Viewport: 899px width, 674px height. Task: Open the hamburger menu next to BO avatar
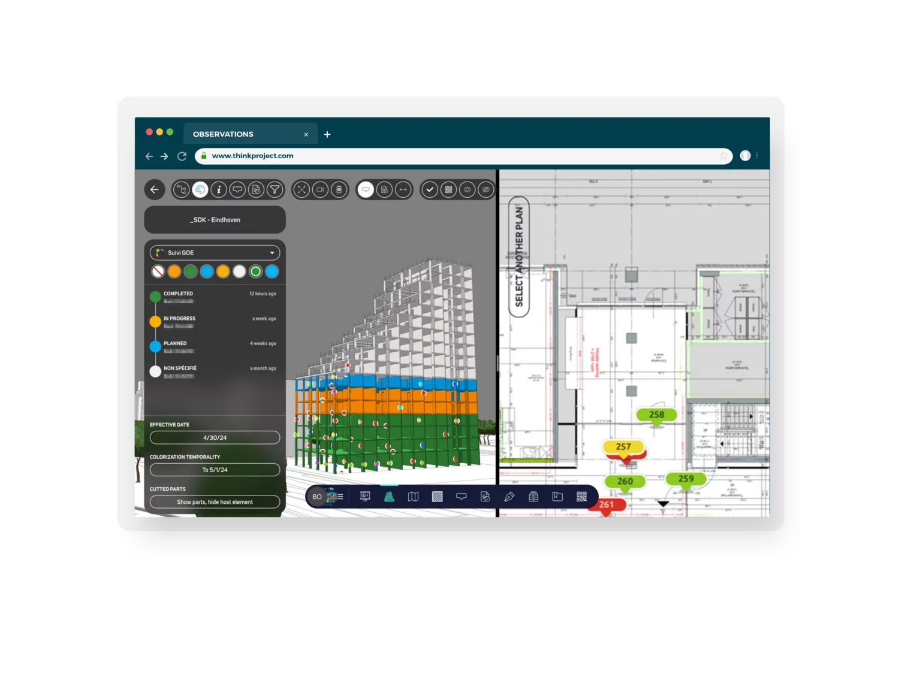click(340, 497)
